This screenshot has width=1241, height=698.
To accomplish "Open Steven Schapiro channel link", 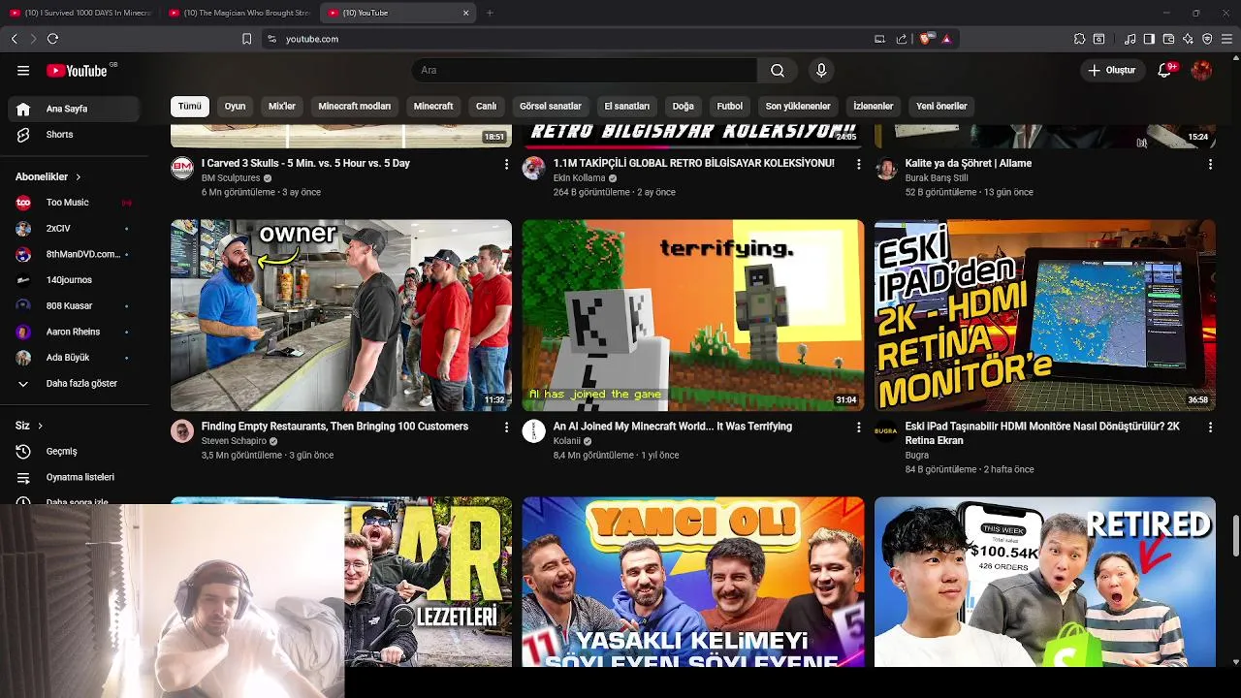I will tap(234, 441).
